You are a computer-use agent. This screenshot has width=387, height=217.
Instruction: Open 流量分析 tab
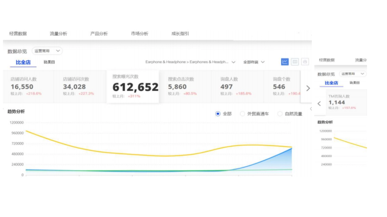[58, 34]
